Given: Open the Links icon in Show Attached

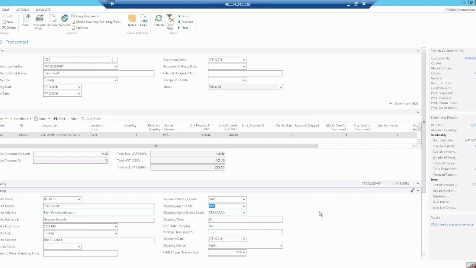Looking at the screenshot, I should [x=144, y=21].
